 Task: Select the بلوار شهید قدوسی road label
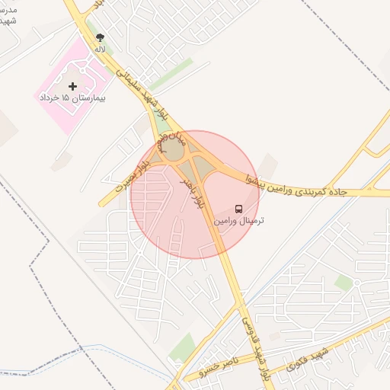coord(256,350)
